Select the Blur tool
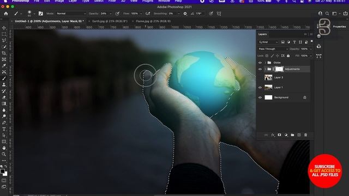Image resolution: width=349 pixels, height=196 pixels. 4,110
